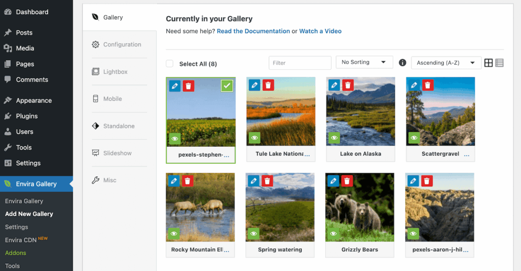Image resolution: width=521 pixels, height=271 pixels.
Task: Trash the Lake on Alaska image
Action: tap(348, 85)
